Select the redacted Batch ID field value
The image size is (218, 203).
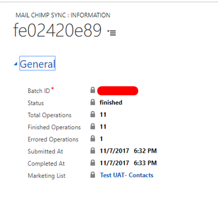coord(117,91)
